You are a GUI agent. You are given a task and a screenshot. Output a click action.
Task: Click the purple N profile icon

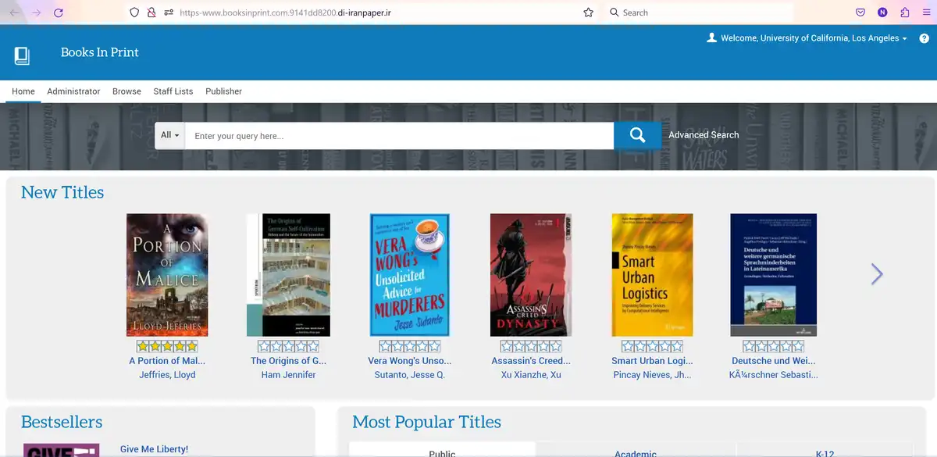point(882,12)
